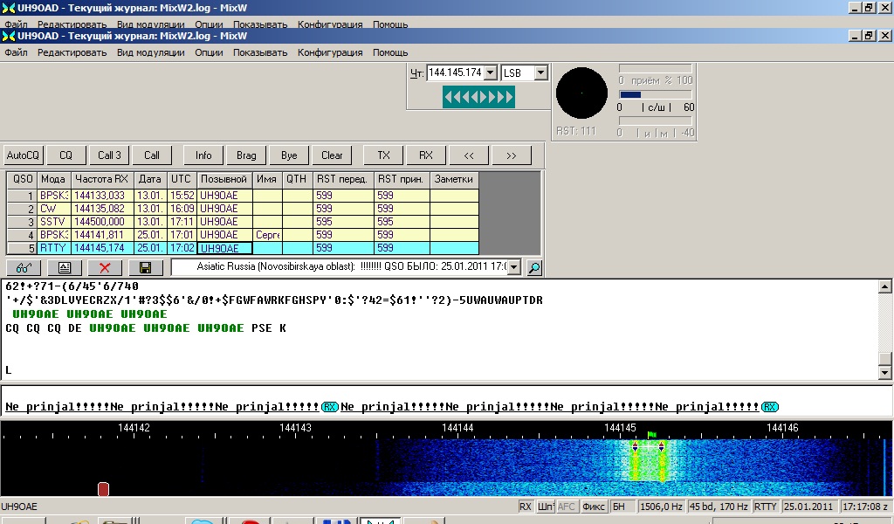894x524 pixels.
Task: Expand the frequency 144.145.174 dropdown
Action: pyautogui.click(x=490, y=73)
